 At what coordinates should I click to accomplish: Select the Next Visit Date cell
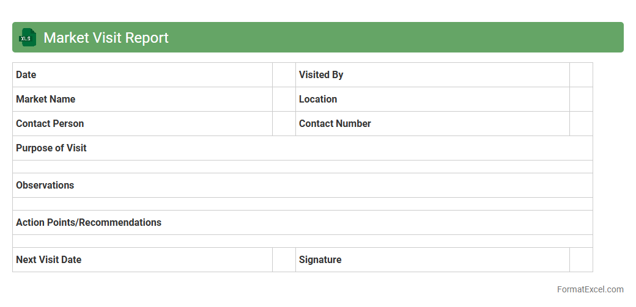pos(142,260)
